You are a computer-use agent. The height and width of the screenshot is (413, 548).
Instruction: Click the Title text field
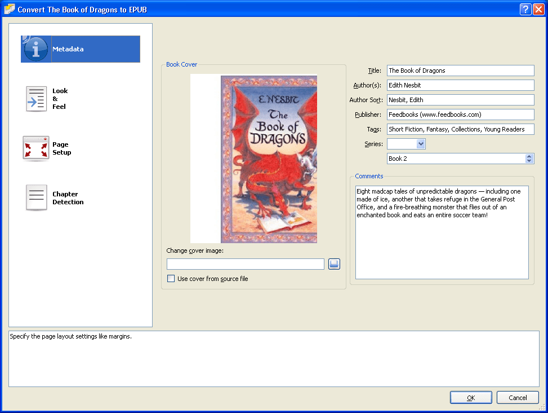click(460, 71)
